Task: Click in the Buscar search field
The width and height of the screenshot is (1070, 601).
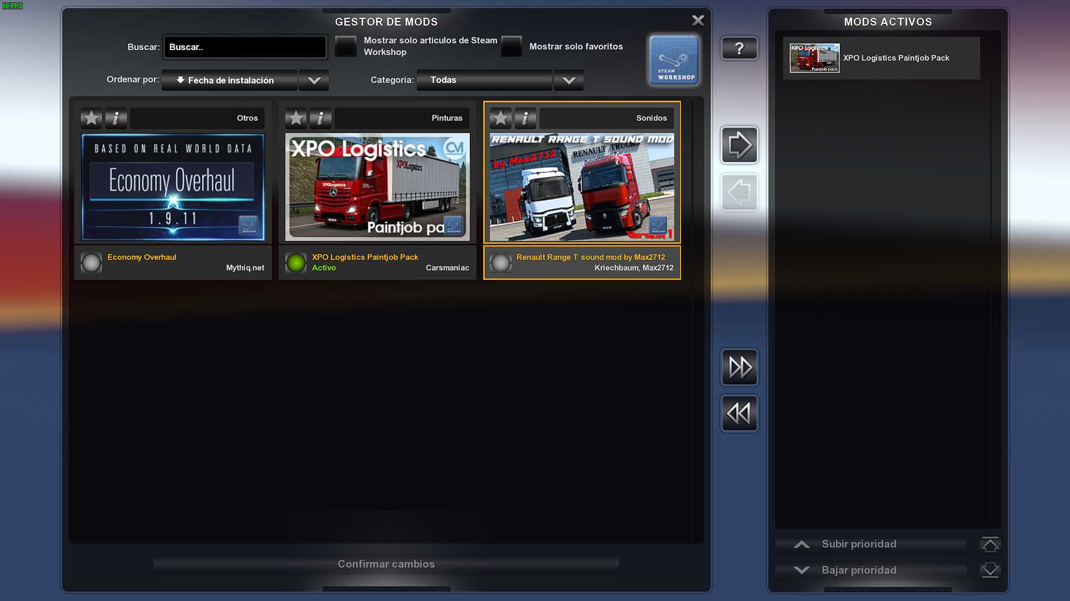Action: point(245,47)
